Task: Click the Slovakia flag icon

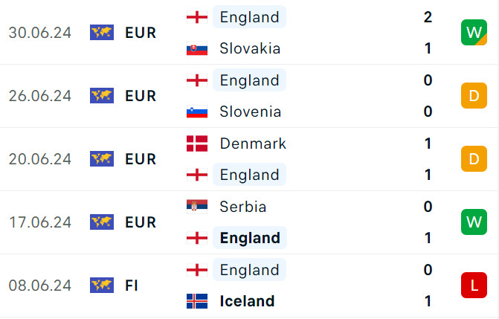Action: coord(196,49)
